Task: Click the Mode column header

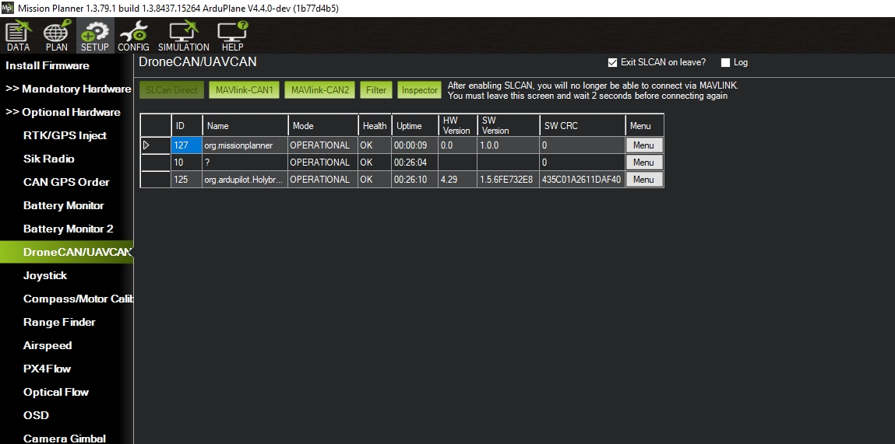Action: [x=323, y=125]
